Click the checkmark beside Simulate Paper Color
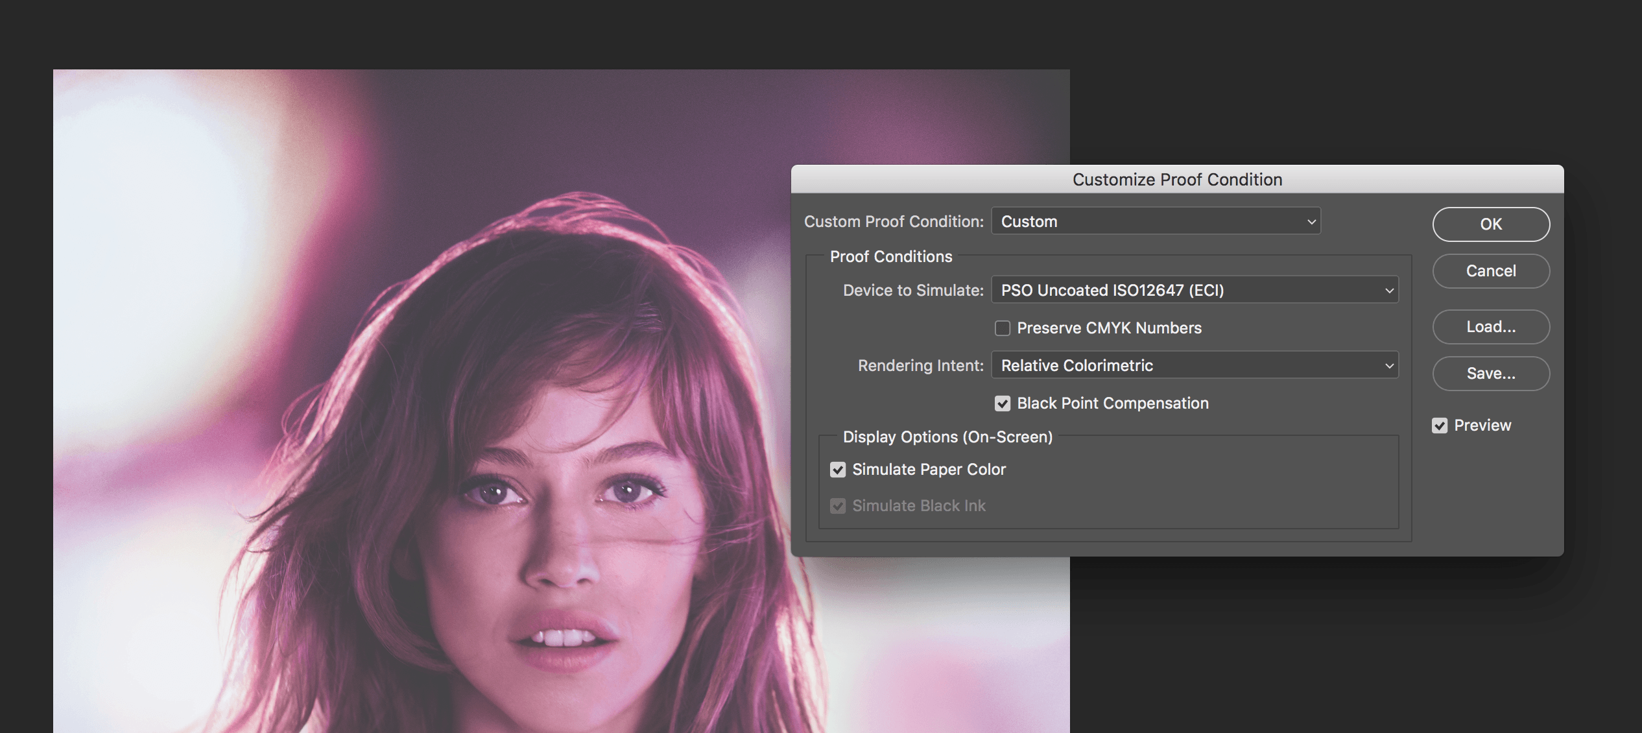1642x733 pixels. click(837, 469)
